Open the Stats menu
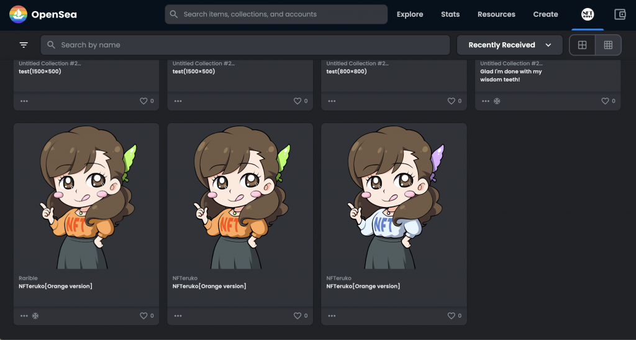Viewport: 636px width, 340px height. tap(450, 14)
